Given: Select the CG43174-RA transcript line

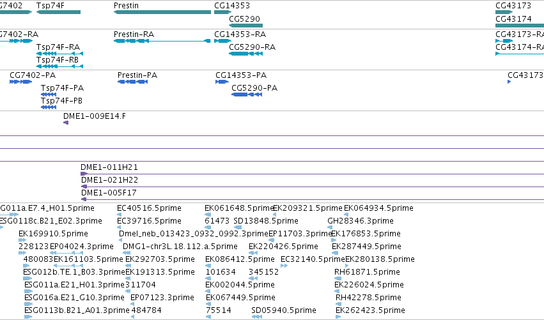Looking at the screenshot, I should (520, 54).
